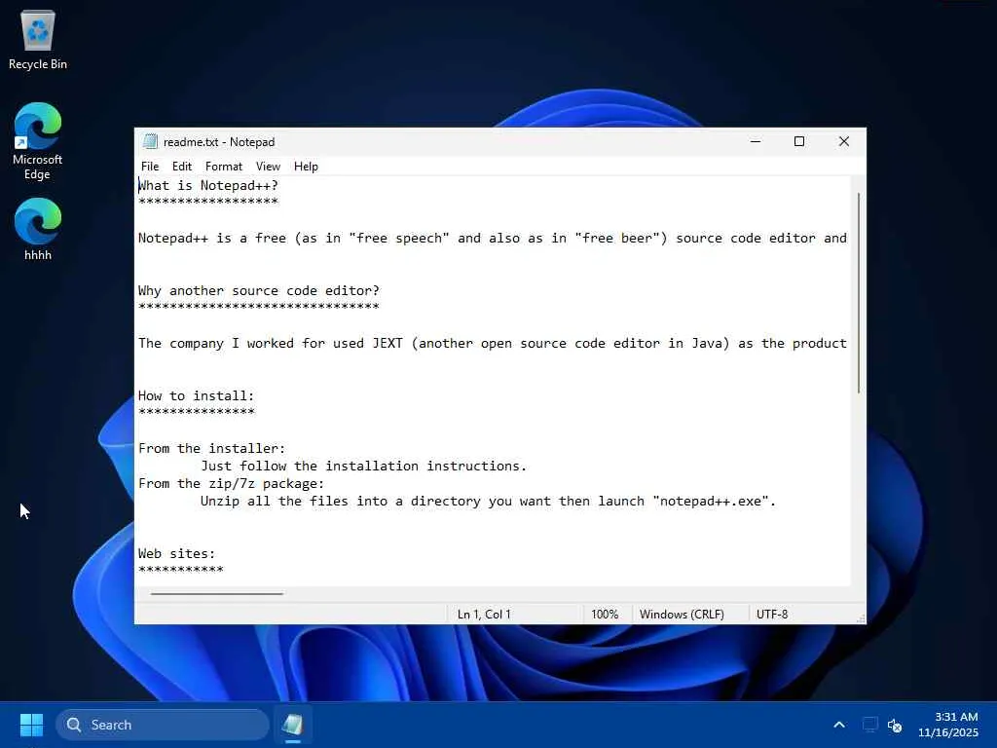Image resolution: width=997 pixels, height=748 pixels.
Task: Open the clock showing 3:31 AM
Action: tap(948, 725)
